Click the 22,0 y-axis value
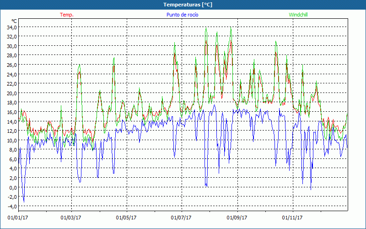 pyautogui.click(x=12, y=84)
